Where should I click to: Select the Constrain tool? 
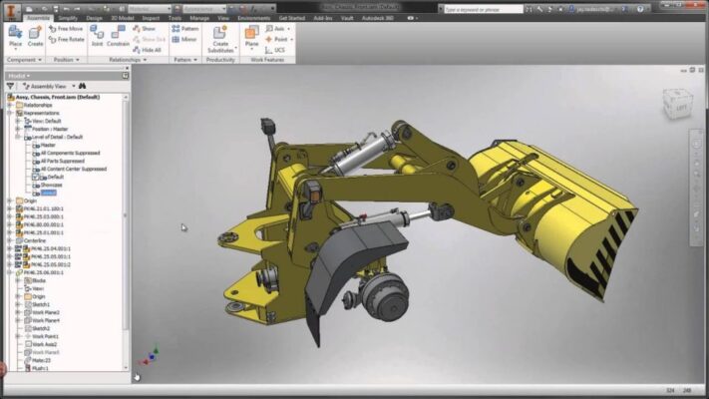tap(118, 36)
